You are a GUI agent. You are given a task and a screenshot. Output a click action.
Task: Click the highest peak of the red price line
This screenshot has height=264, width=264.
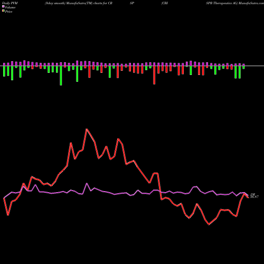pos(87,129)
